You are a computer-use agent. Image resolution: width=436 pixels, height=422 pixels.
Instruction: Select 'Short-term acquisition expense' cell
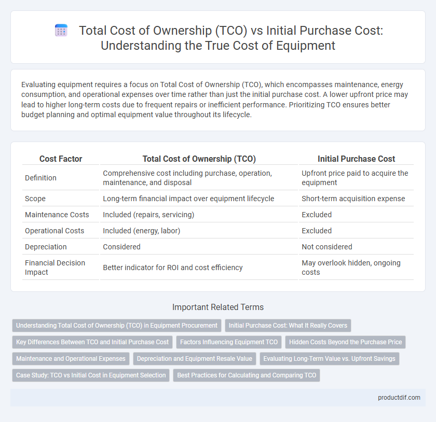[356, 199]
